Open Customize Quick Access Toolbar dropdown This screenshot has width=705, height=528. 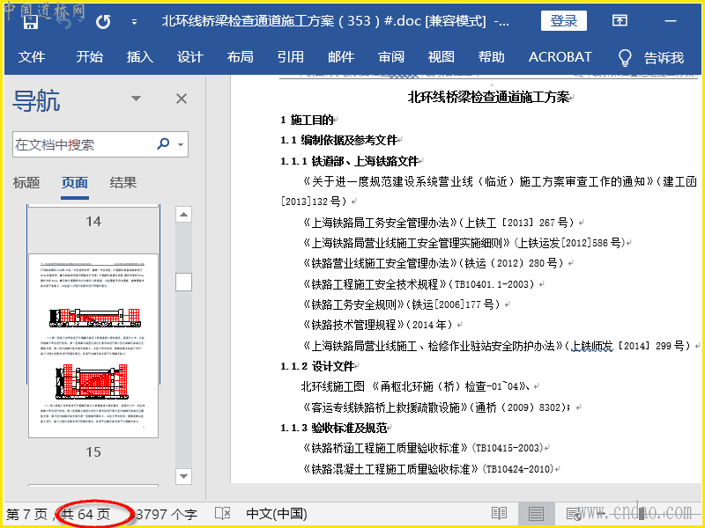coord(134,21)
